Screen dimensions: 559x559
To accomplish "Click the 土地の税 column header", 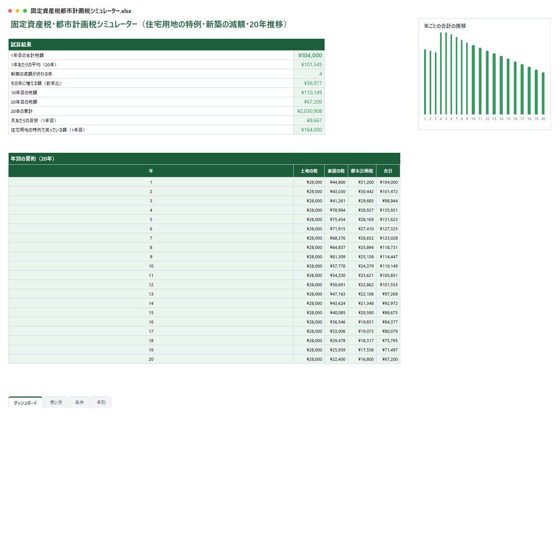I will [x=309, y=171].
